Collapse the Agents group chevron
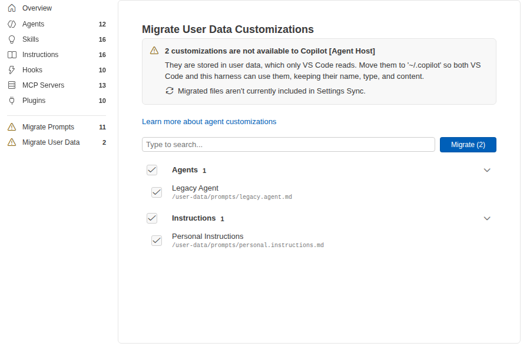 (x=487, y=170)
